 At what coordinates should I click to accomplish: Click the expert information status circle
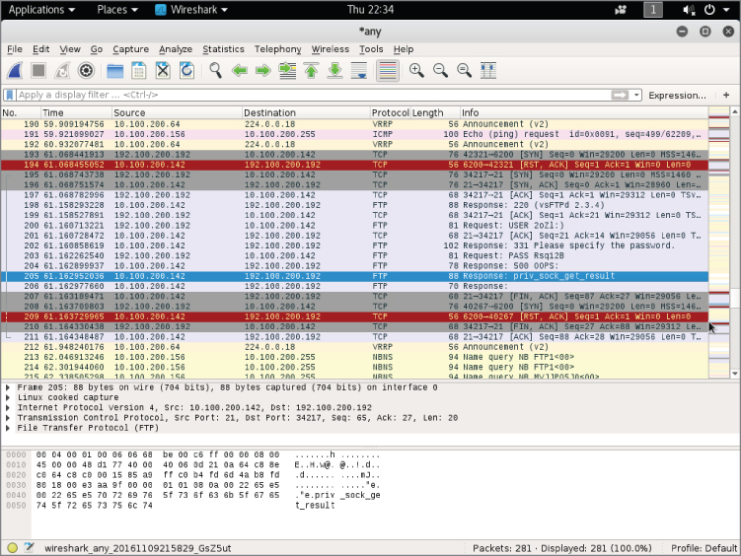tap(12, 548)
